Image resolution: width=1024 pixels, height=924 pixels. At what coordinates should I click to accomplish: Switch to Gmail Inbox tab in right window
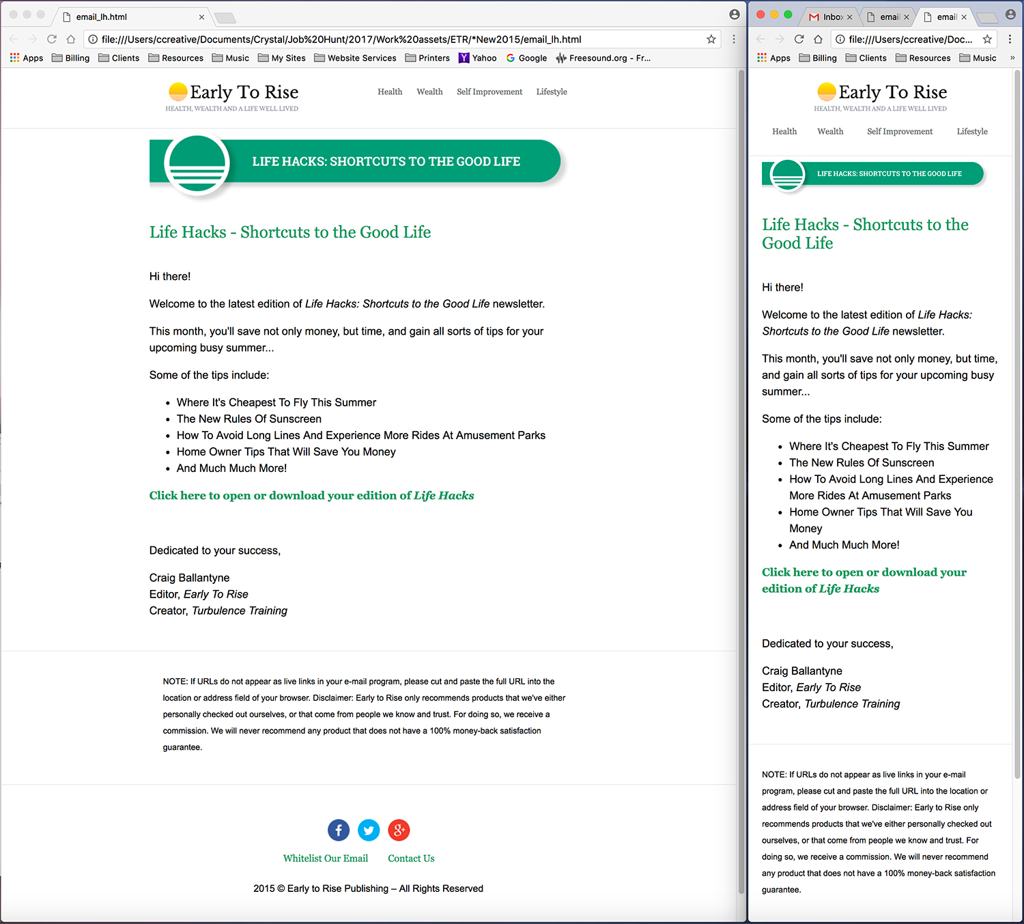830,16
